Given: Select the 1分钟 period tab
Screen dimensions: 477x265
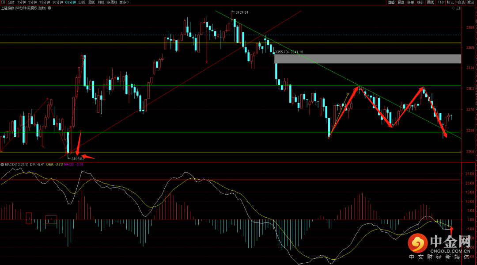Looking at the screenshot, I should pos(22,2).
